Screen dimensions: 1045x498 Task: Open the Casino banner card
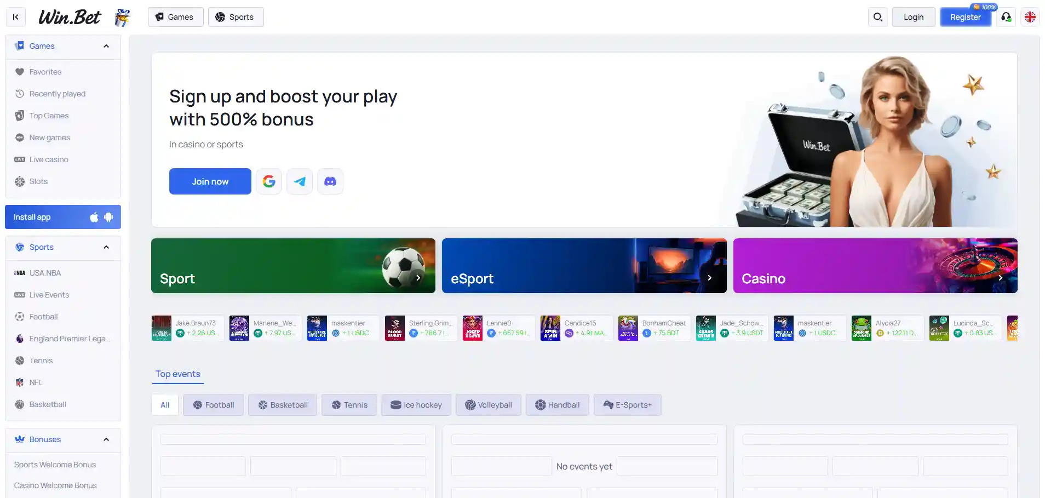[x=875, y=266]
